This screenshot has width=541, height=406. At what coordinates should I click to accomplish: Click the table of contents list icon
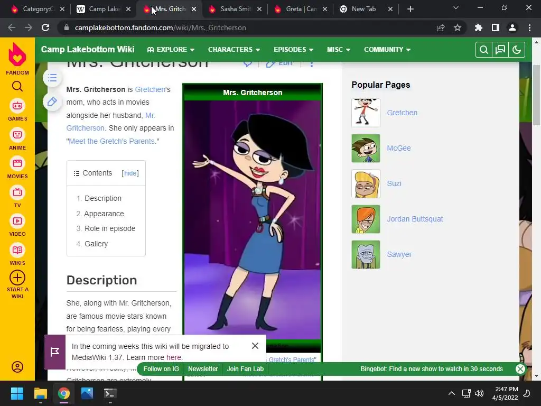pos(52,78)
